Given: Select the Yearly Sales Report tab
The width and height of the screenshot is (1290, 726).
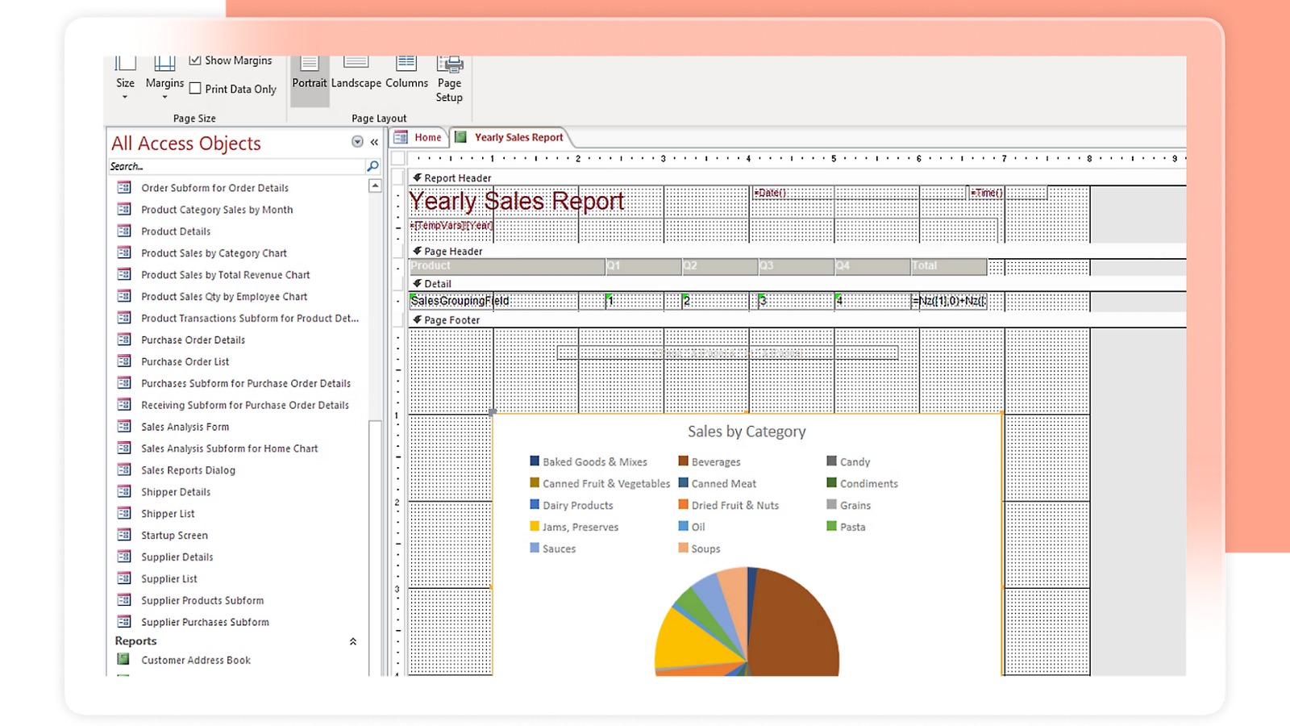Looking at the screenshot, I should coord(510,137).
